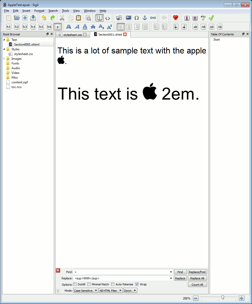Switch to Book View
252x304 pixels.
coord(99,18)
